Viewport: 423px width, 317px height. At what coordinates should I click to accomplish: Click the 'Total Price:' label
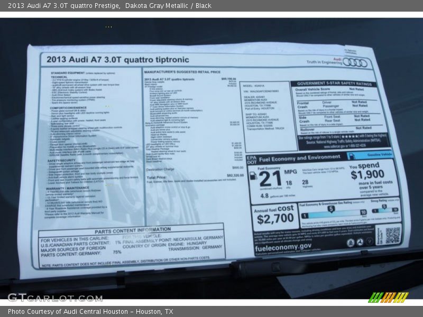tap(157, 178)
